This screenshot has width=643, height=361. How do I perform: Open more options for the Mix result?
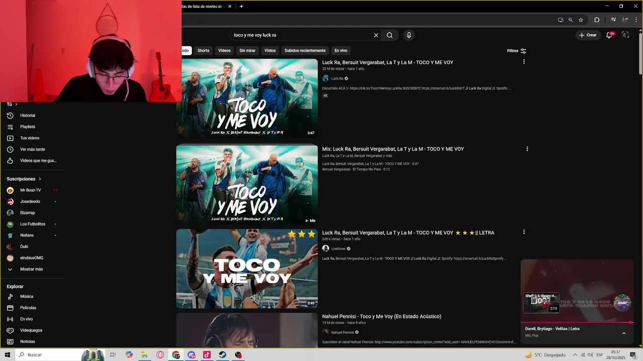(527, 149)
